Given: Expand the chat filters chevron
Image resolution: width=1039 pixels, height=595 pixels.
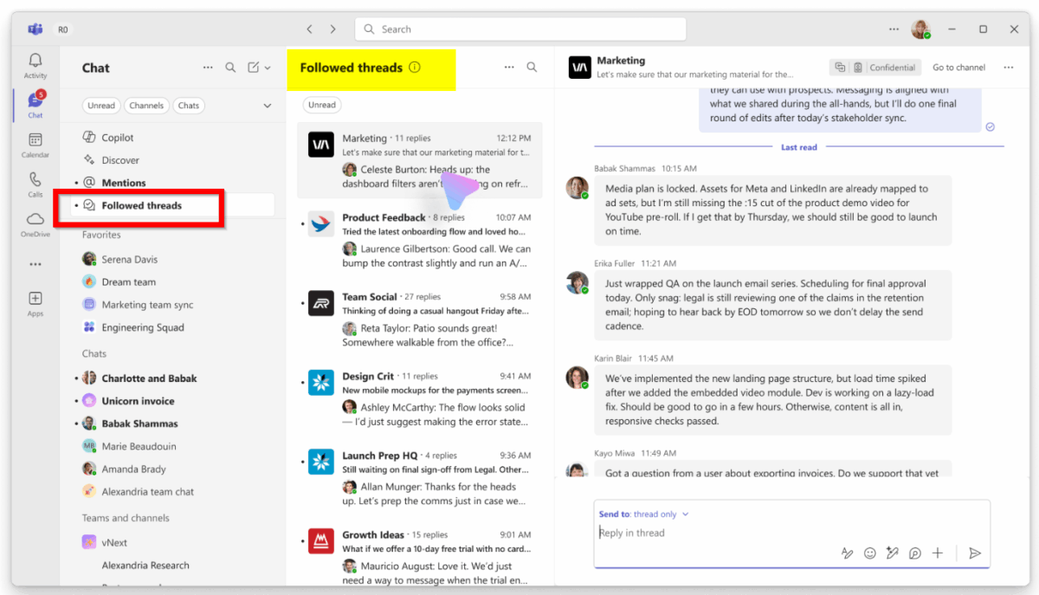Looking at the screenshot, I should [268, 106].
